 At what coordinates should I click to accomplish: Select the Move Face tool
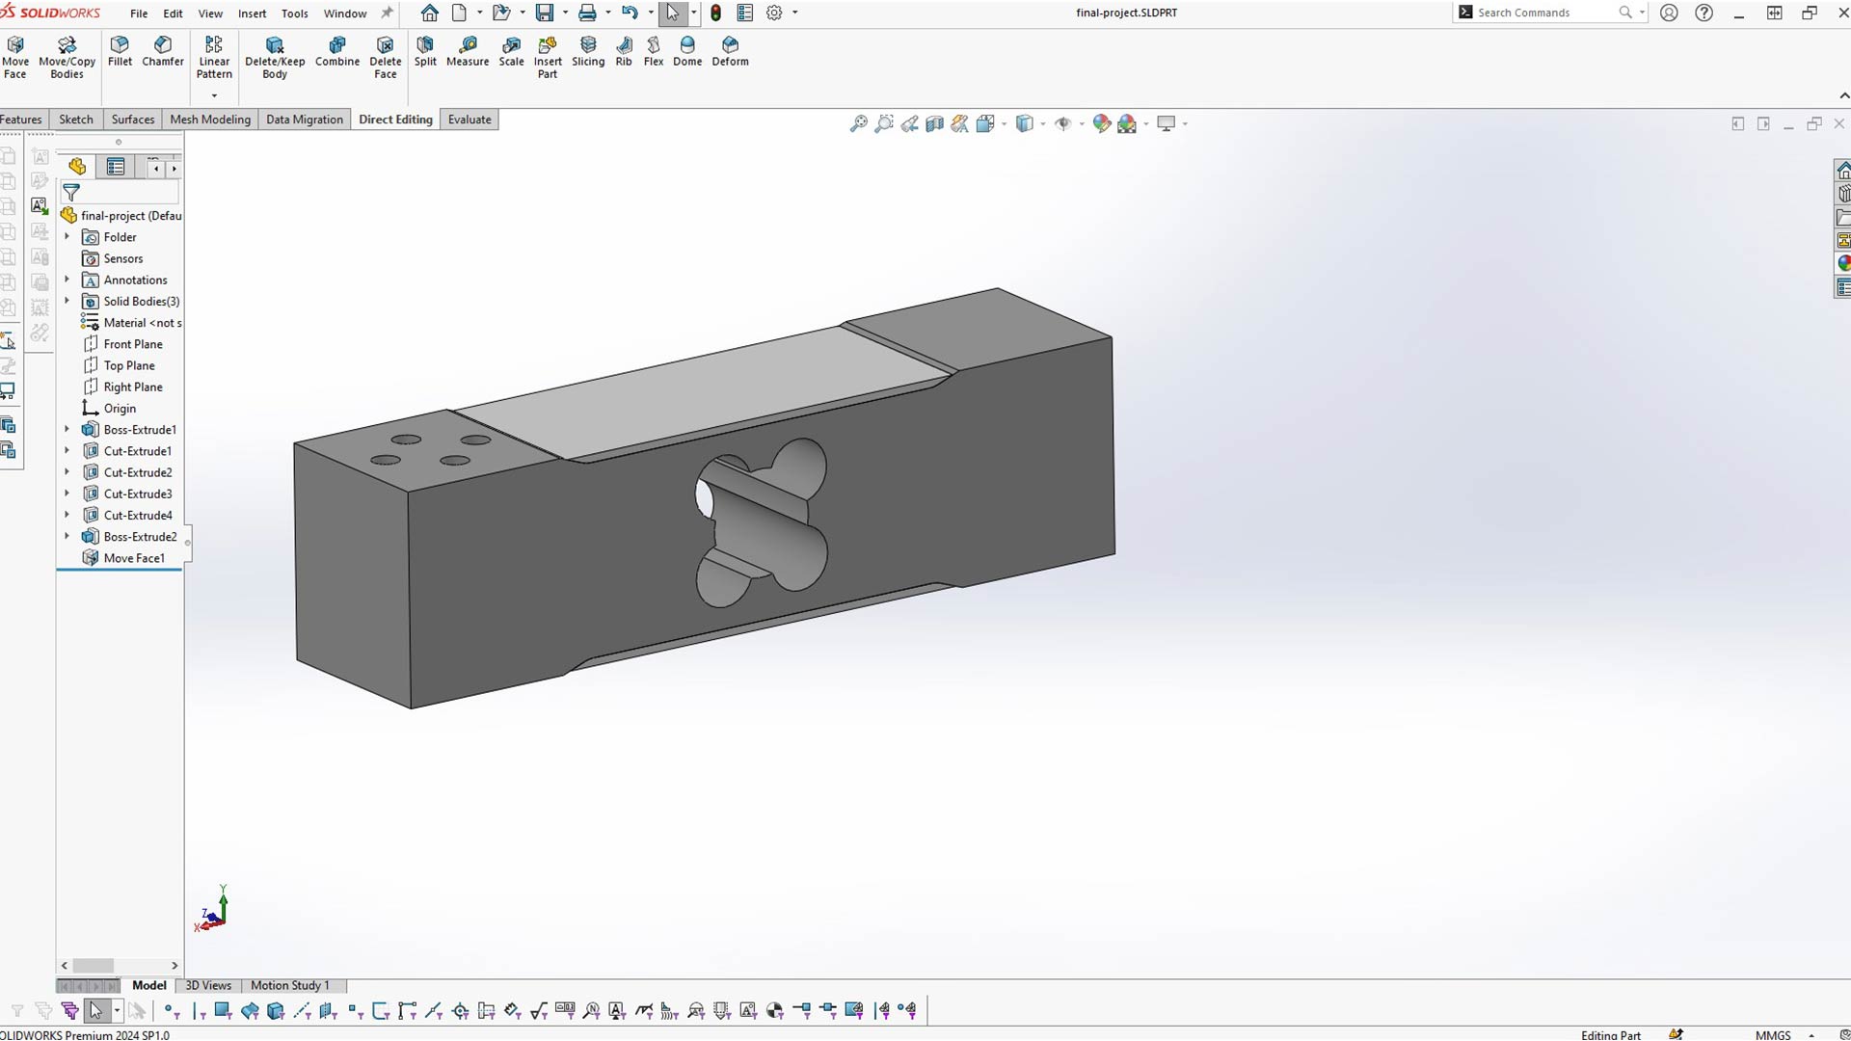coord(15,58)
